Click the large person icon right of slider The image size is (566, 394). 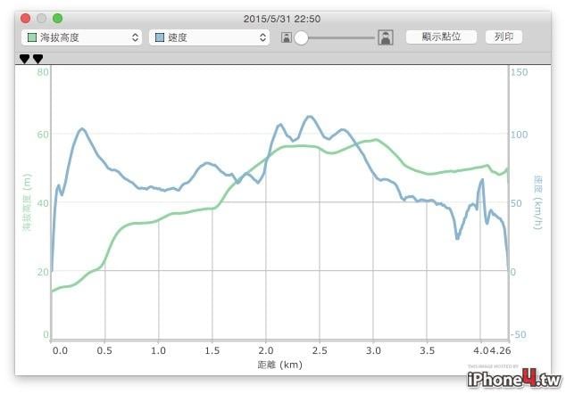click(x=386, y=37)
